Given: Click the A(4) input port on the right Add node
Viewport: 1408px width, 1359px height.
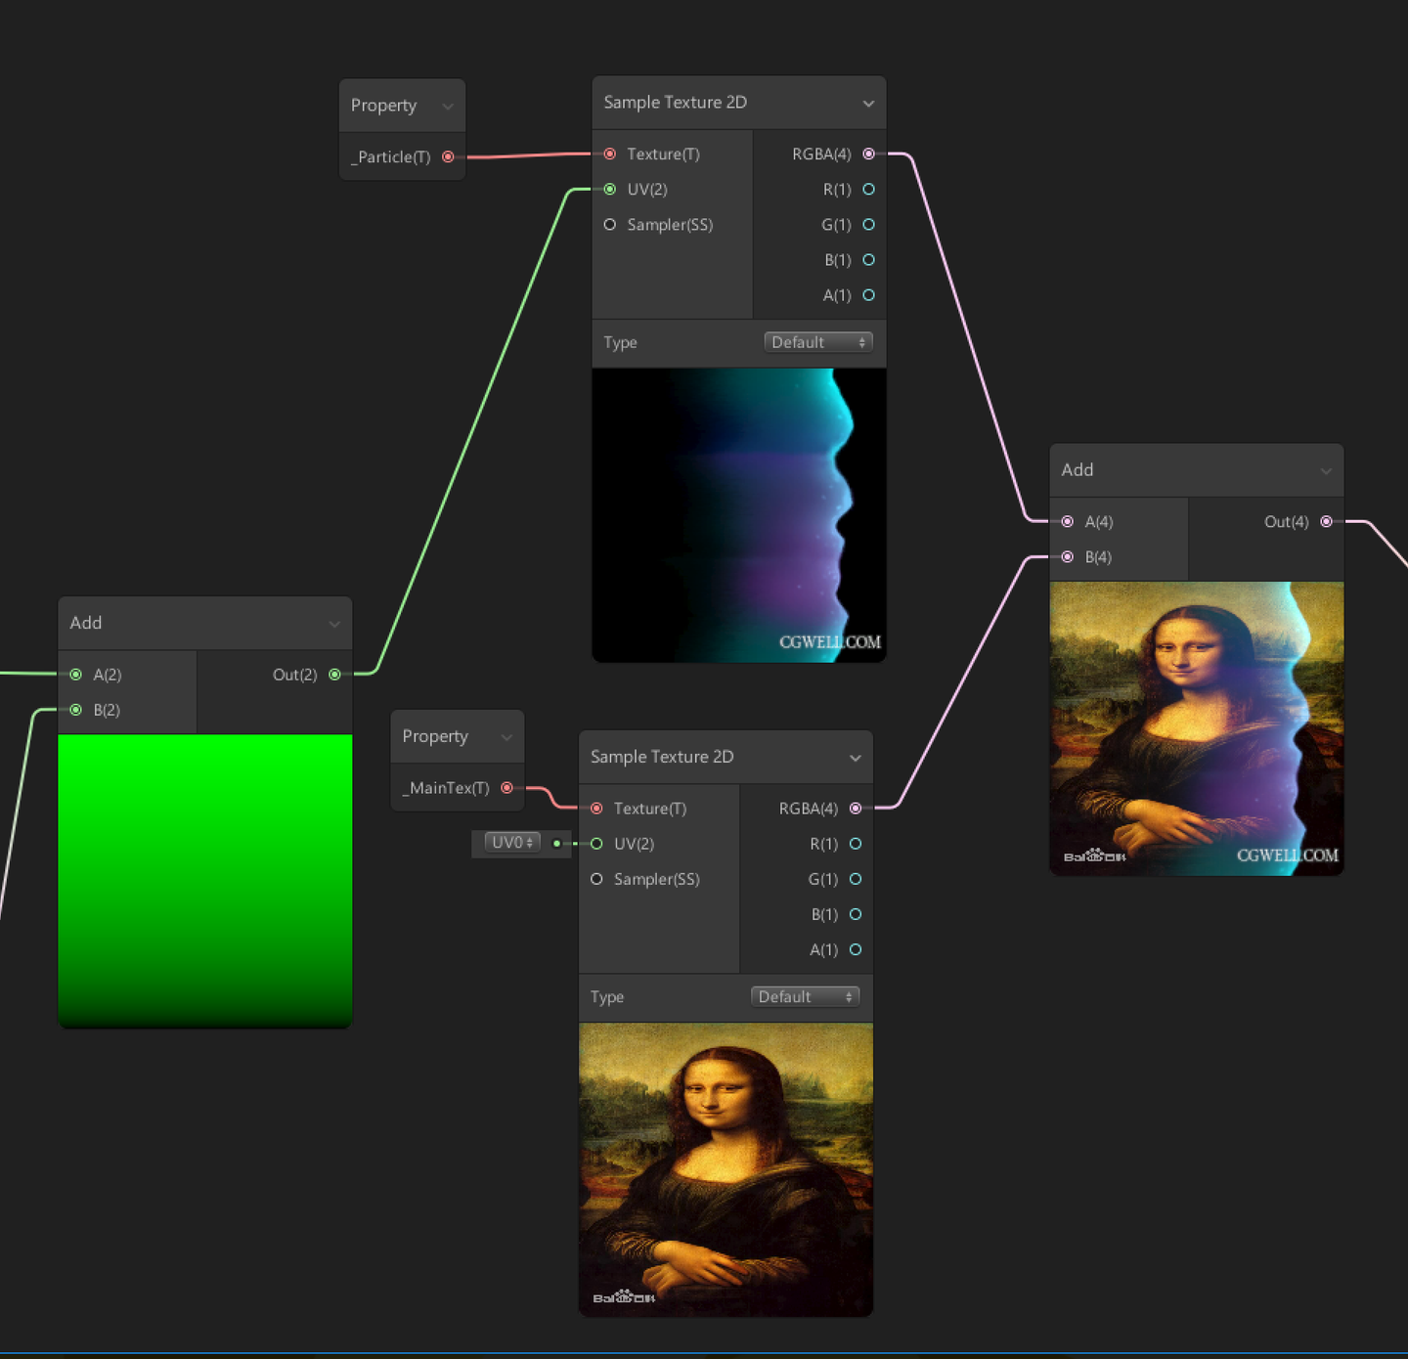Looking at the screenshot, I should pos(1067,521).
